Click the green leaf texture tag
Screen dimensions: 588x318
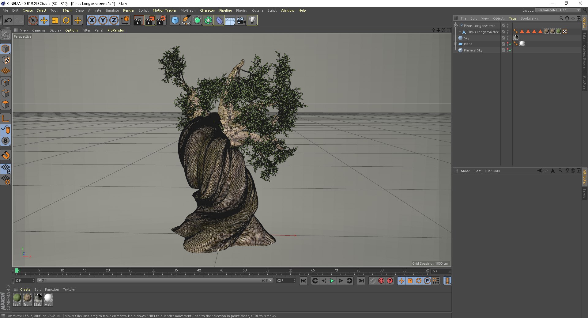pos(558,31)
